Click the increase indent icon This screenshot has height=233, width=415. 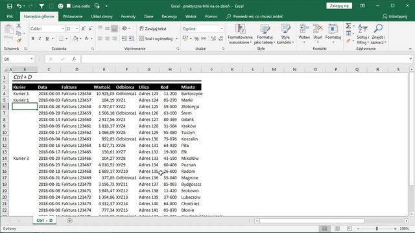point(132,39)
